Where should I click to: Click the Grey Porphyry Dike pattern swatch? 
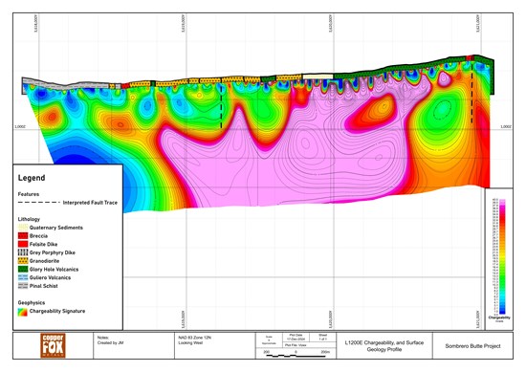23,252
